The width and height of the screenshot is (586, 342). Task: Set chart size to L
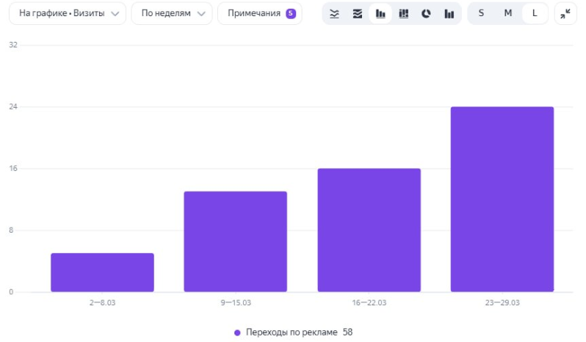point(535,13)
